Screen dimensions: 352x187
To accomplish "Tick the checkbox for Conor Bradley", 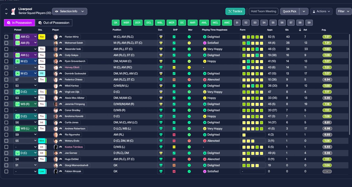I will pos(6,110).
